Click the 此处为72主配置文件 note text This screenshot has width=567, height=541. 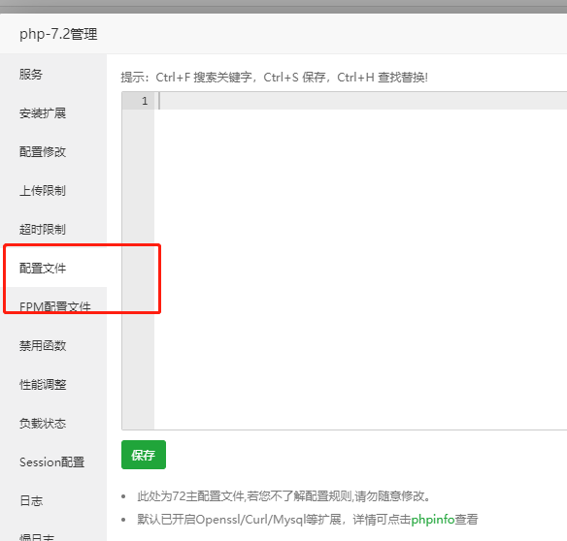click(x=283, y=496)
